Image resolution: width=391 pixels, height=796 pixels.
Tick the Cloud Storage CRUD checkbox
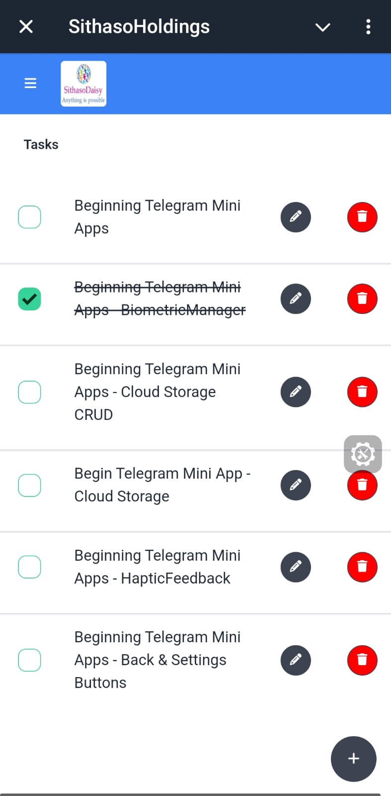click(29, 392)
